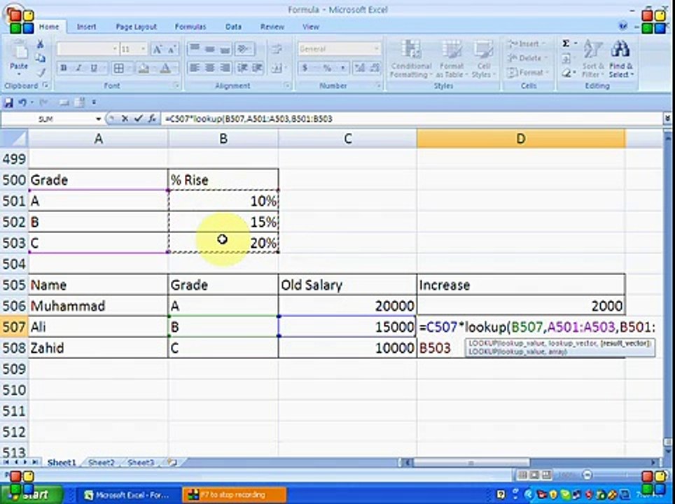Click the F7 to stop recording taskbar button
This screenshot has height=504, width=675.
(235, 495)
